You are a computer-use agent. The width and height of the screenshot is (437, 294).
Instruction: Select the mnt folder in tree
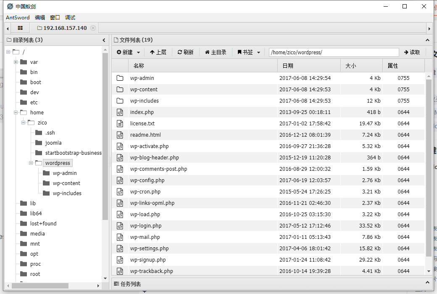(35, 244)
